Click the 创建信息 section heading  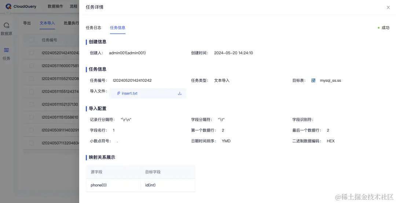click(98, 42)
